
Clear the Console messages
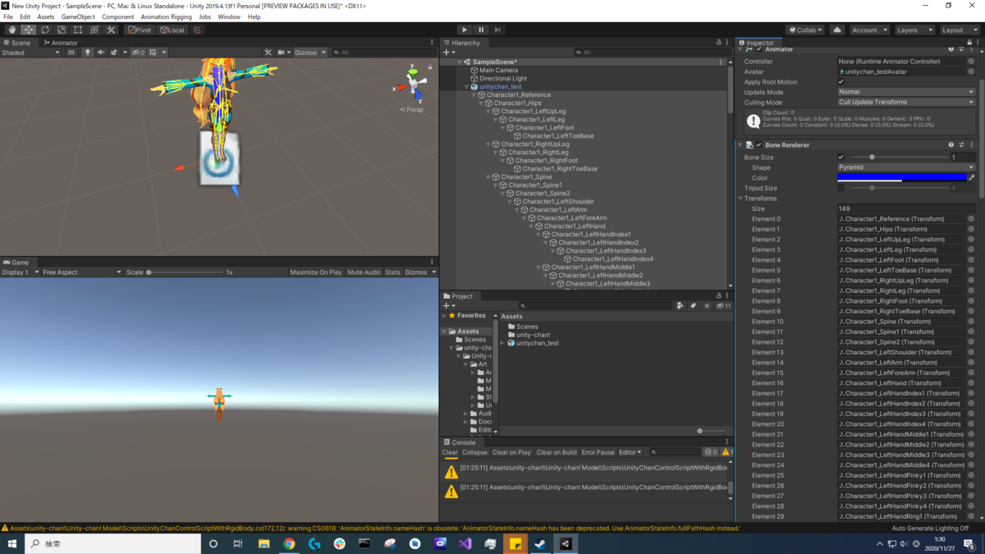pyautogui.click(x=450, y=452)
